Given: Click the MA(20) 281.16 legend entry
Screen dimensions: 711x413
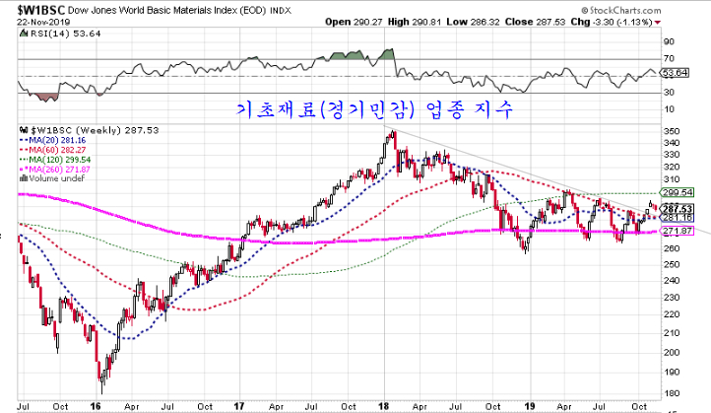Looking at the screenshot, I should [x=52, y=141].
